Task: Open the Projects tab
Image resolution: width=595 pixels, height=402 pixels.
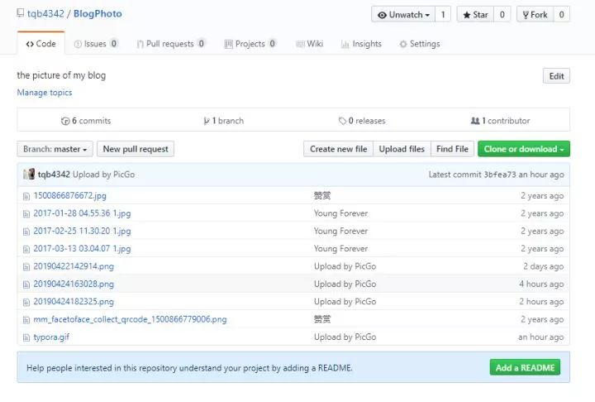Action: [x=250, y=44]
